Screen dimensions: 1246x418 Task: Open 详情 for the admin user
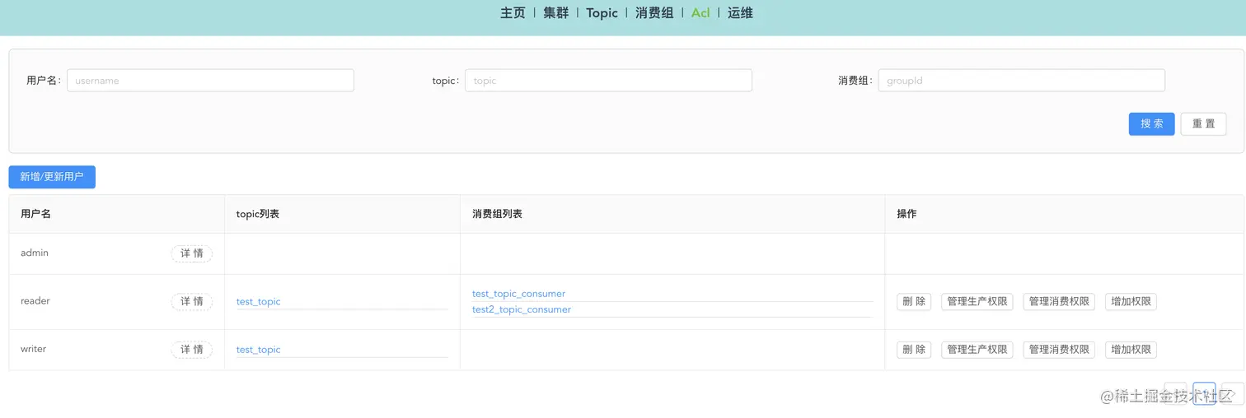coord(192,253)
